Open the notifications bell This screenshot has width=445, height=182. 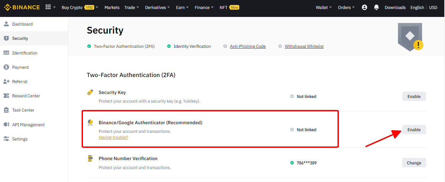376,7
